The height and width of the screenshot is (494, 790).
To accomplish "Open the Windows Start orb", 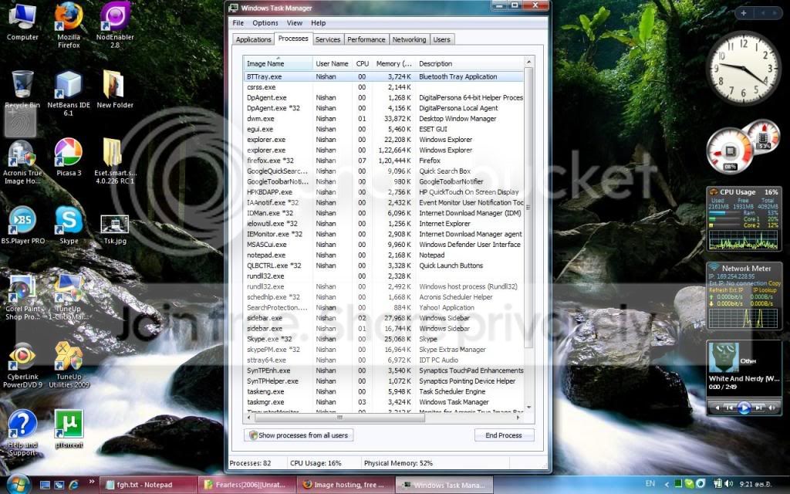I will (19, 484).
